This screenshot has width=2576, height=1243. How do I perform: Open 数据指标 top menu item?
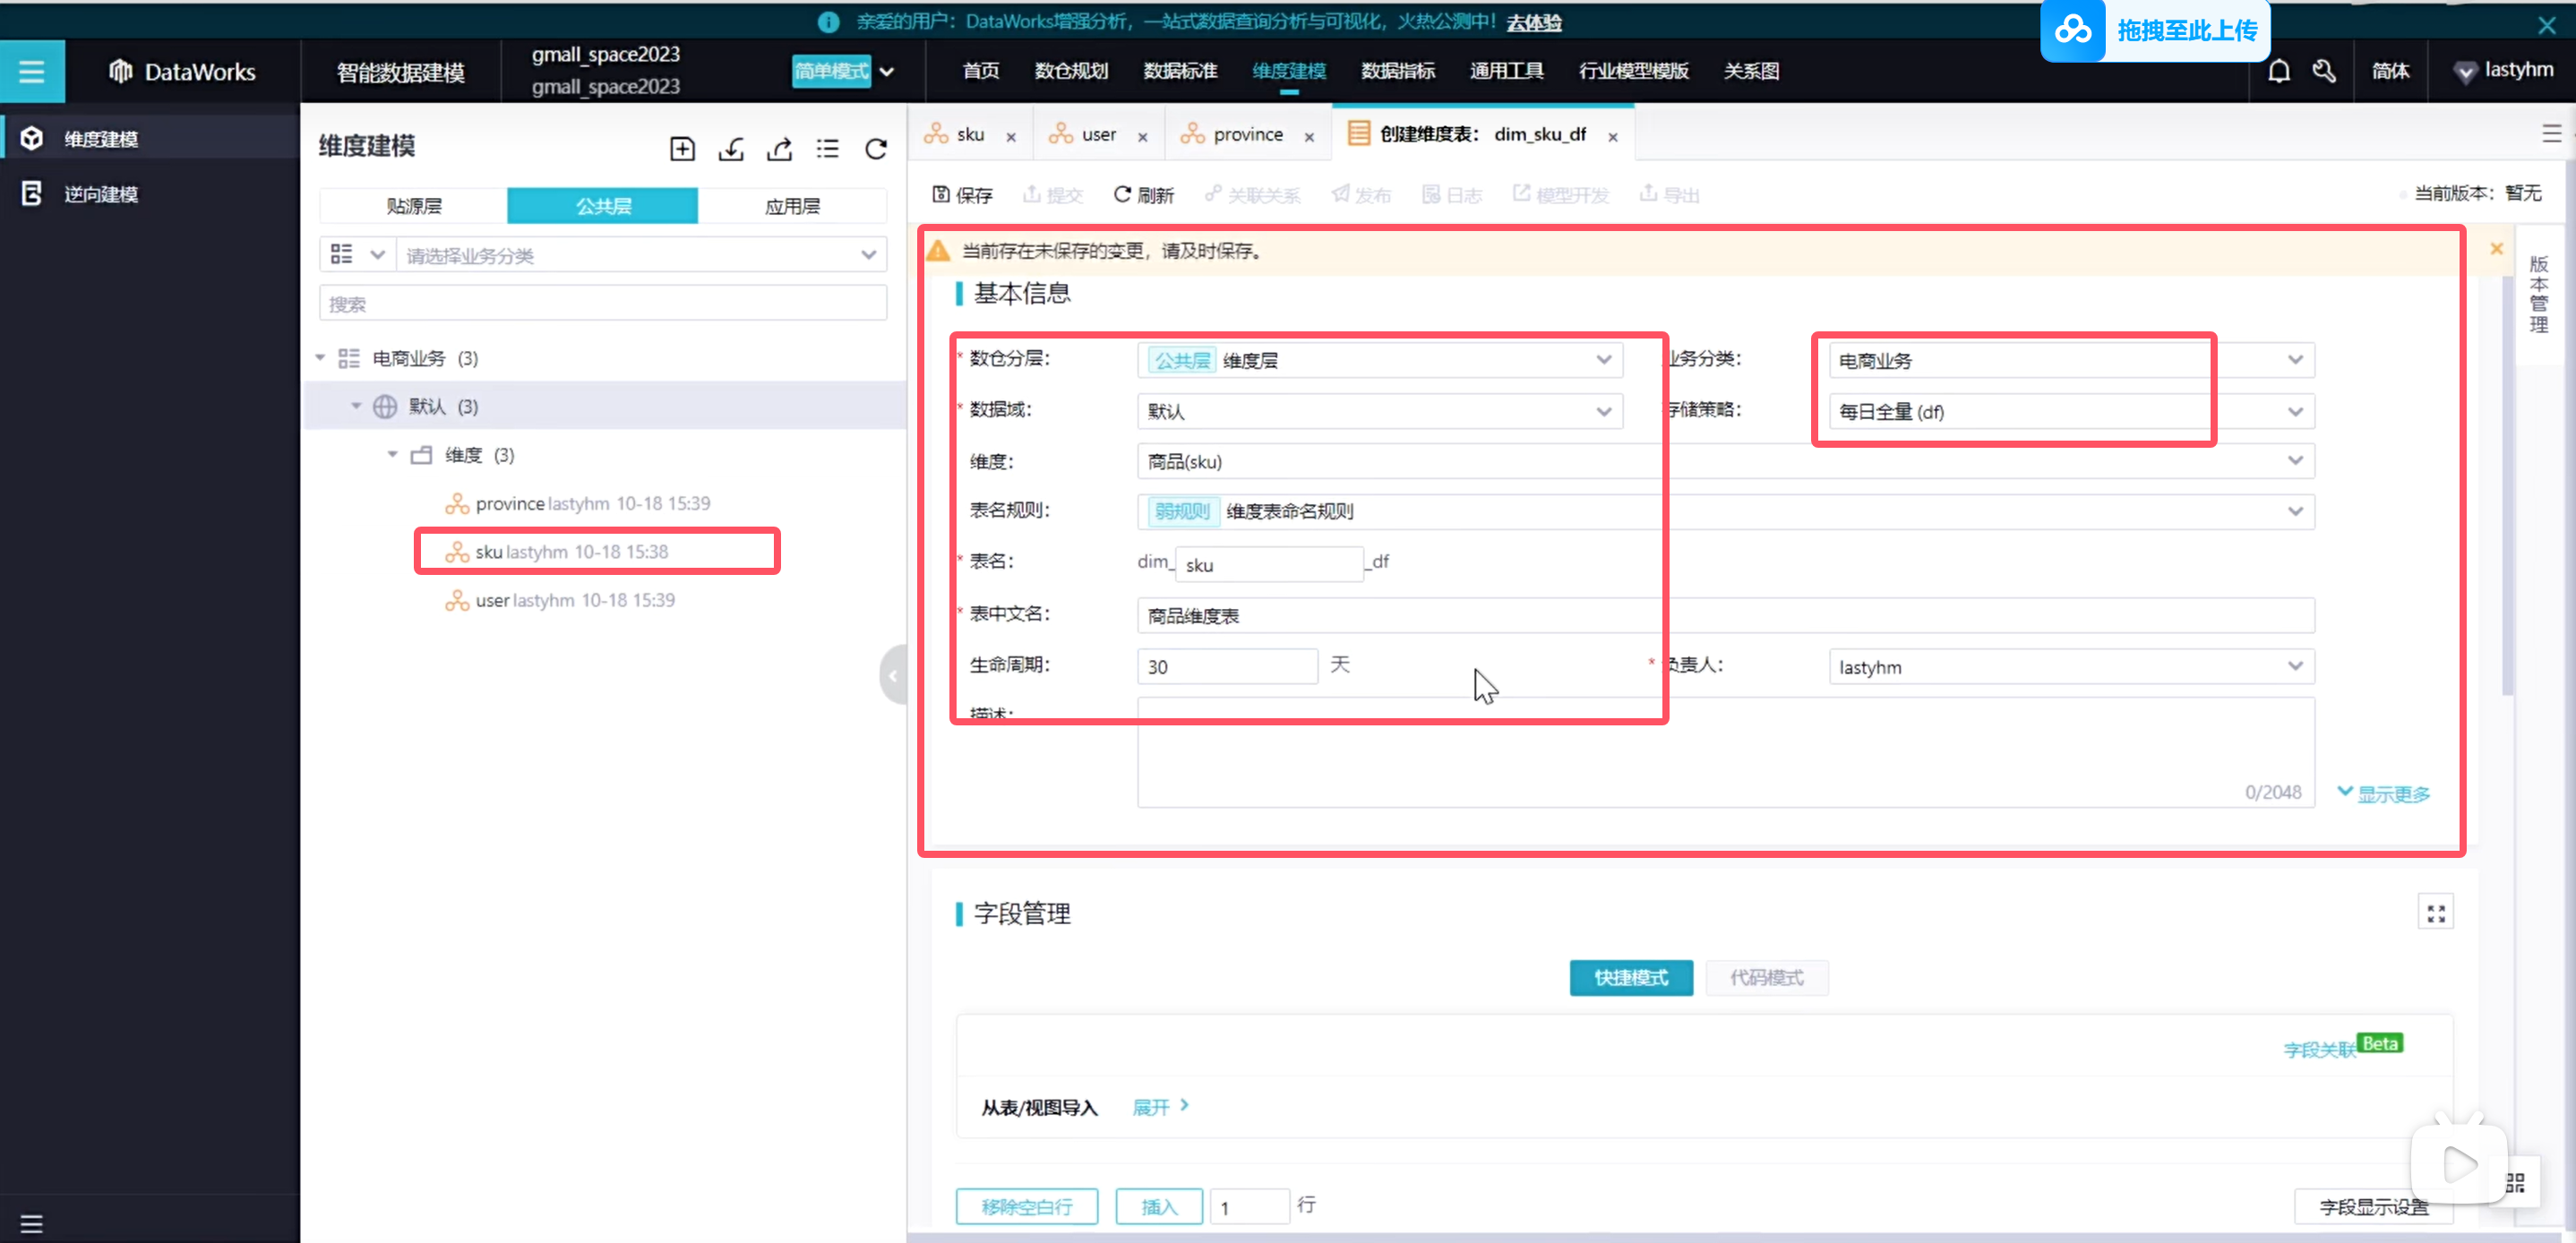click(1397, 71)
